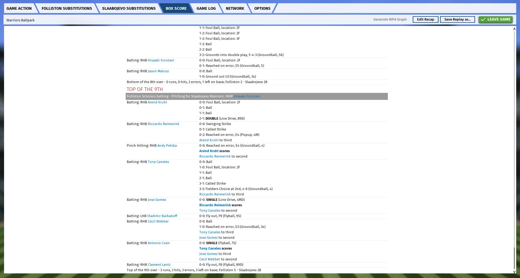Screen dimensions: 520x278
Task: Click the green Leave Game button
Action: pos(495,19)
